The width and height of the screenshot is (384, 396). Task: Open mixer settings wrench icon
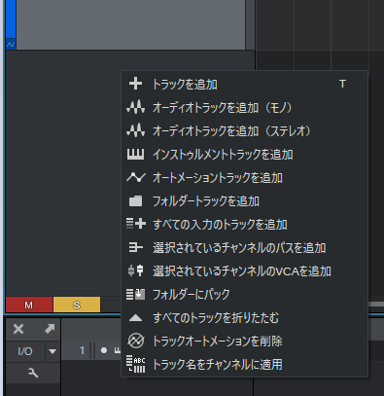[33, 373]
